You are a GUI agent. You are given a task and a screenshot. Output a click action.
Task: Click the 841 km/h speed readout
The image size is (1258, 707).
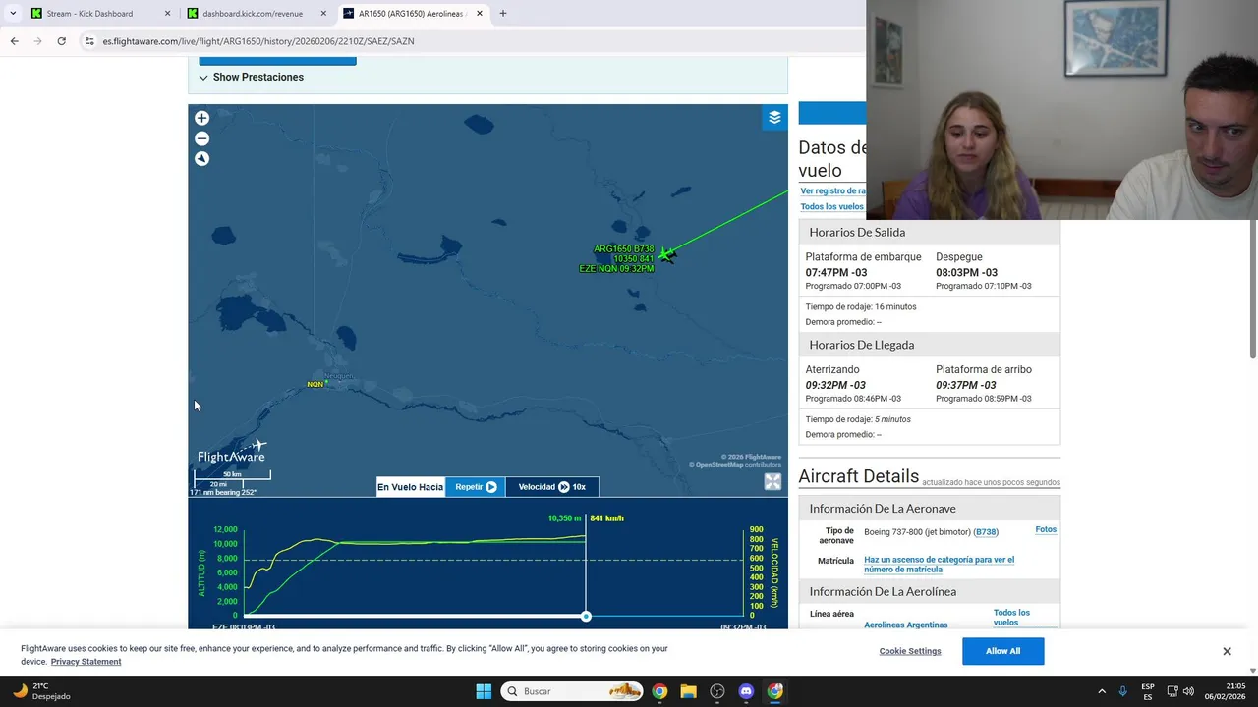[x=606, y=518]
